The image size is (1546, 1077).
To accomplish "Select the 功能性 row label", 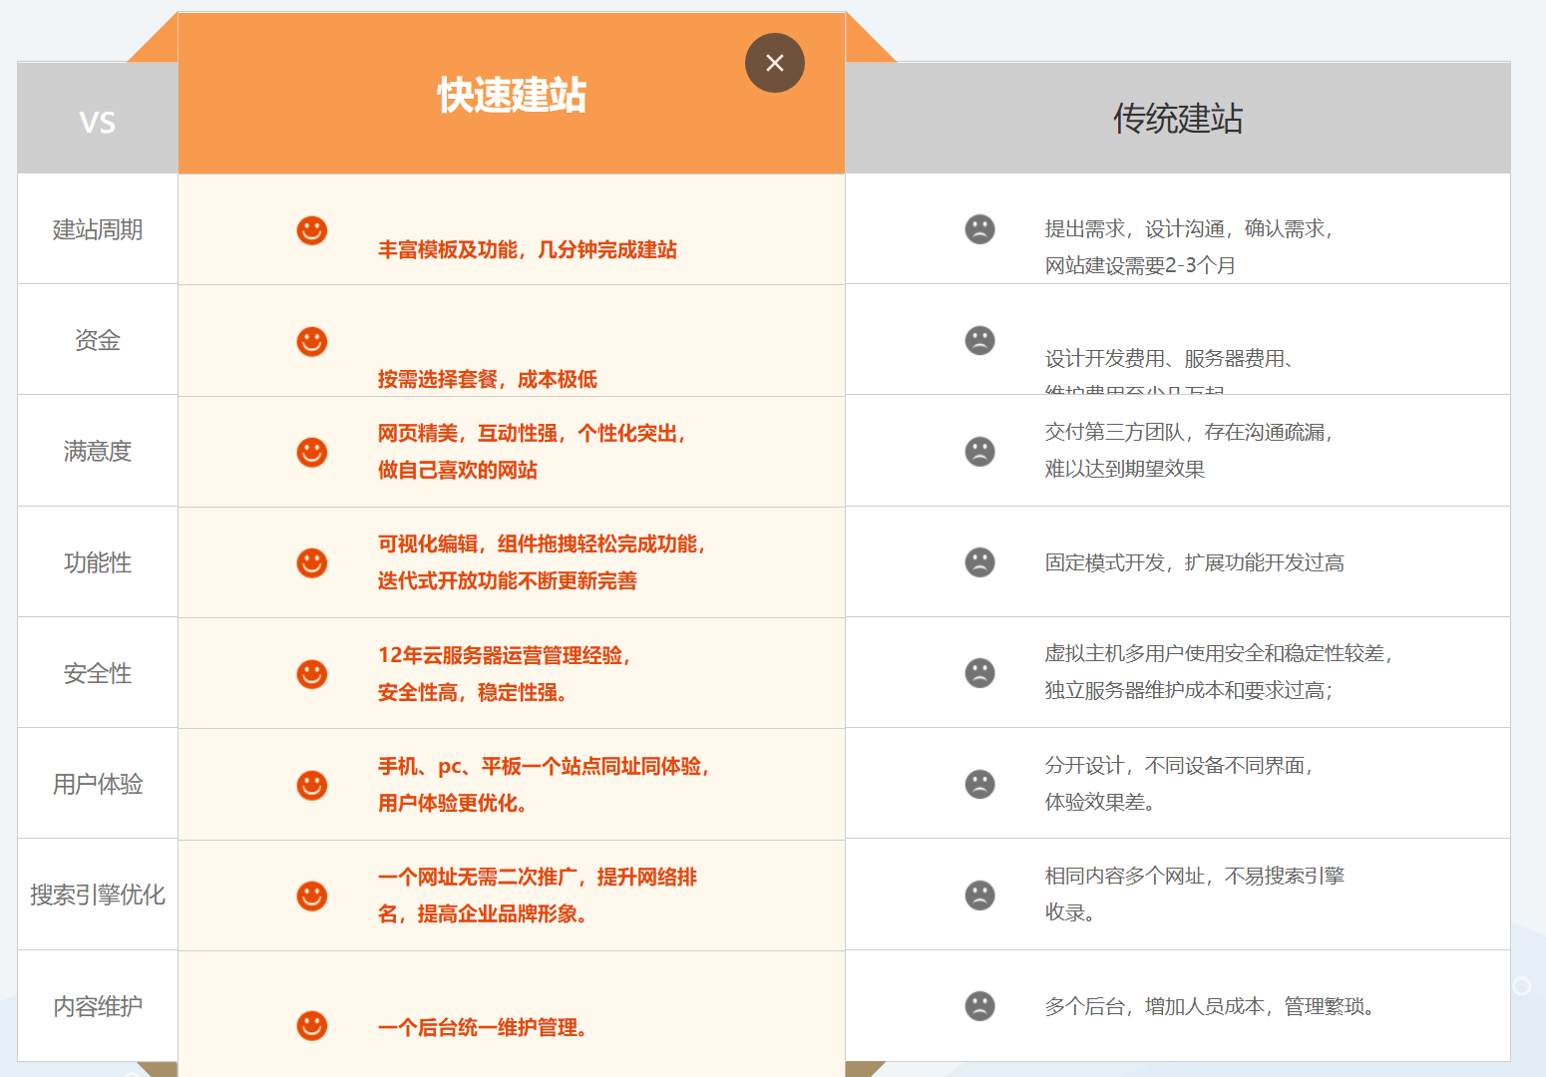I will point(98,562).
